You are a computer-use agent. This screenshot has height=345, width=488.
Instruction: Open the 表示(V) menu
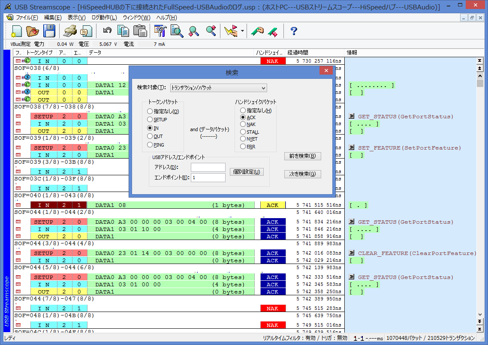click(x=77, y=18)
